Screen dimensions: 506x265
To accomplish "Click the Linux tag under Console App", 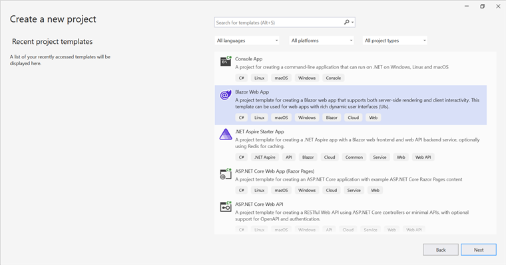I will (260, 78).
